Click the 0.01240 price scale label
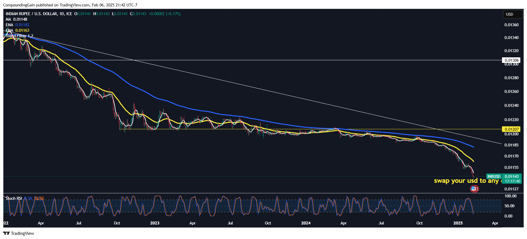Image resolution: width=527 pixels, height=239 pixels. (511, 105)
